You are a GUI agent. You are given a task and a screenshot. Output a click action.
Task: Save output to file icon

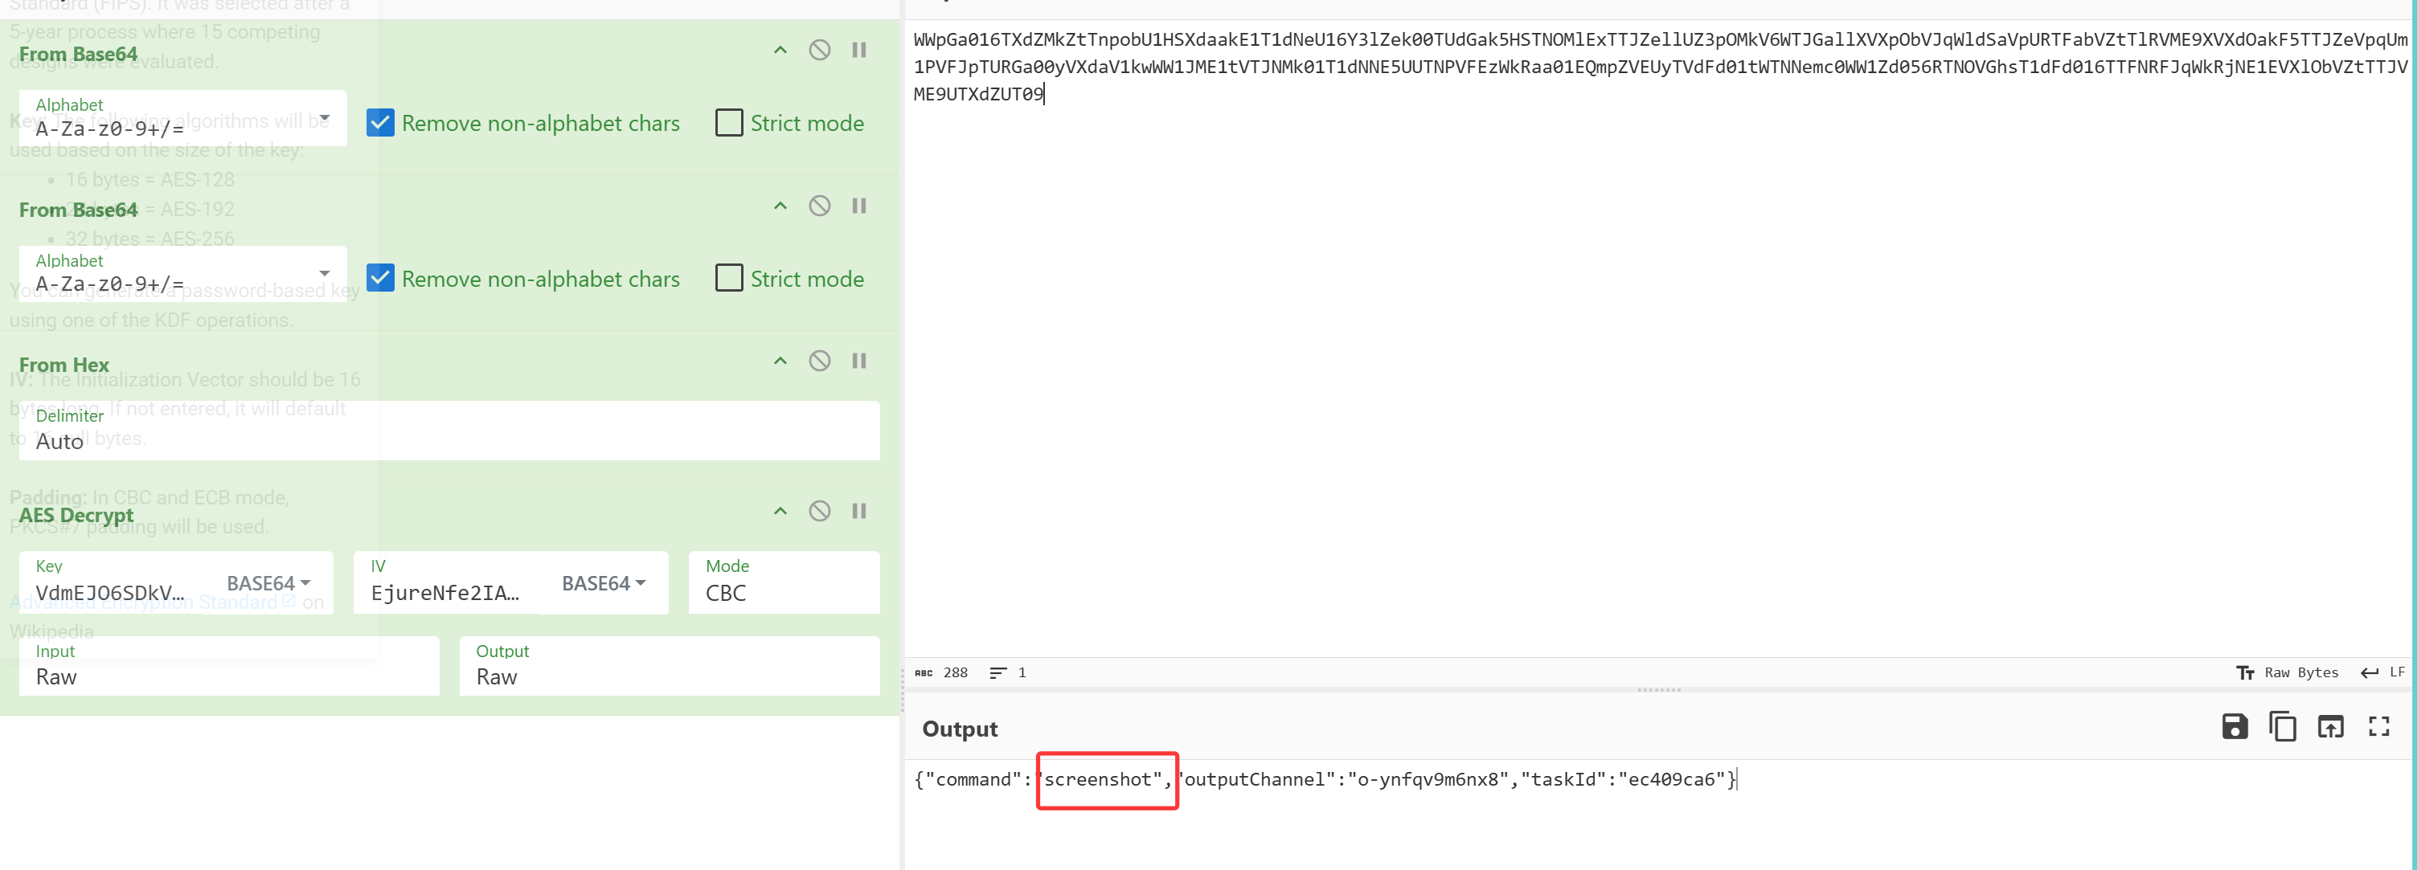(2234, 726)
